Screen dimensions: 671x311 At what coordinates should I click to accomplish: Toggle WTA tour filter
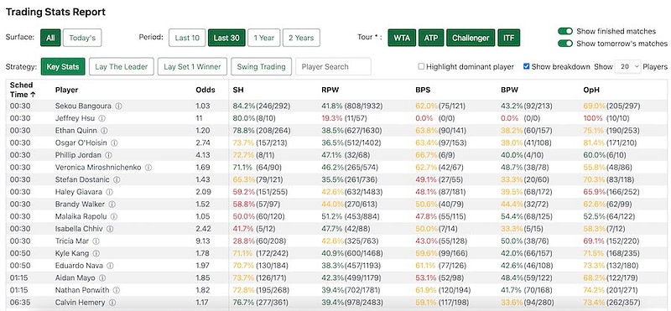tap(402, 38)
